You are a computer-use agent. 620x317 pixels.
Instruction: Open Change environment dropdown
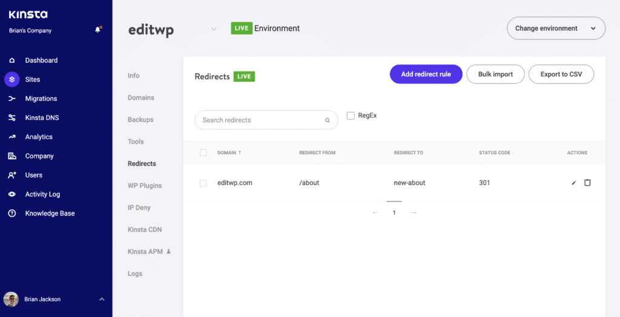pos(556,28)
